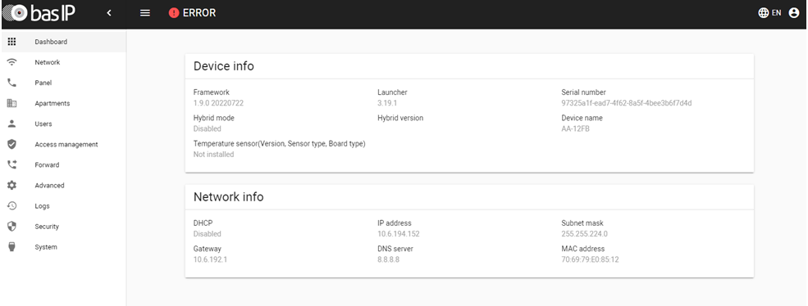Click the Apartments building icon
Viewport: 808px width, 306px height.
(x=11, y=103)
